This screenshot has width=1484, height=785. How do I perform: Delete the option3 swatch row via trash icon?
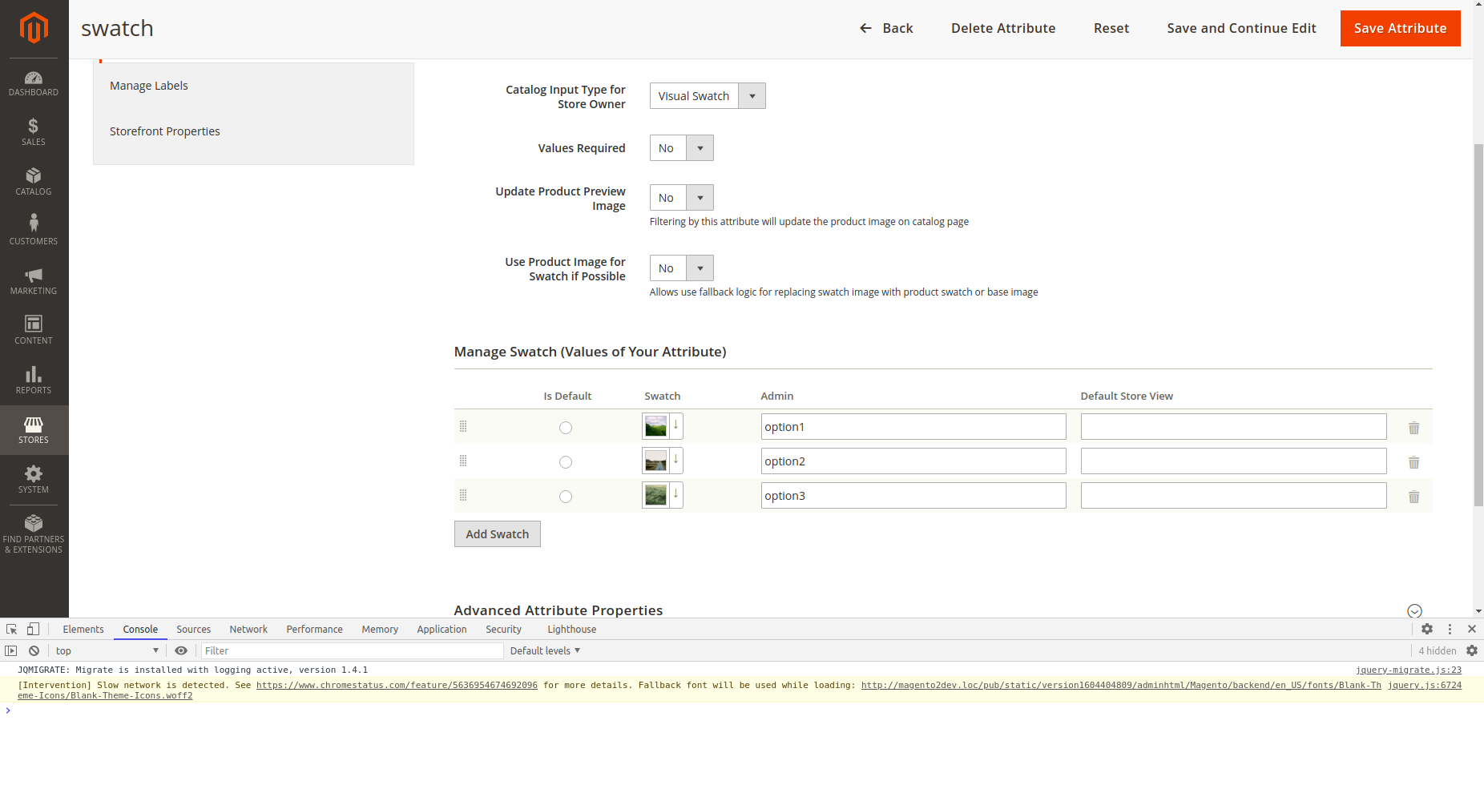click(x=1413, y=497)
